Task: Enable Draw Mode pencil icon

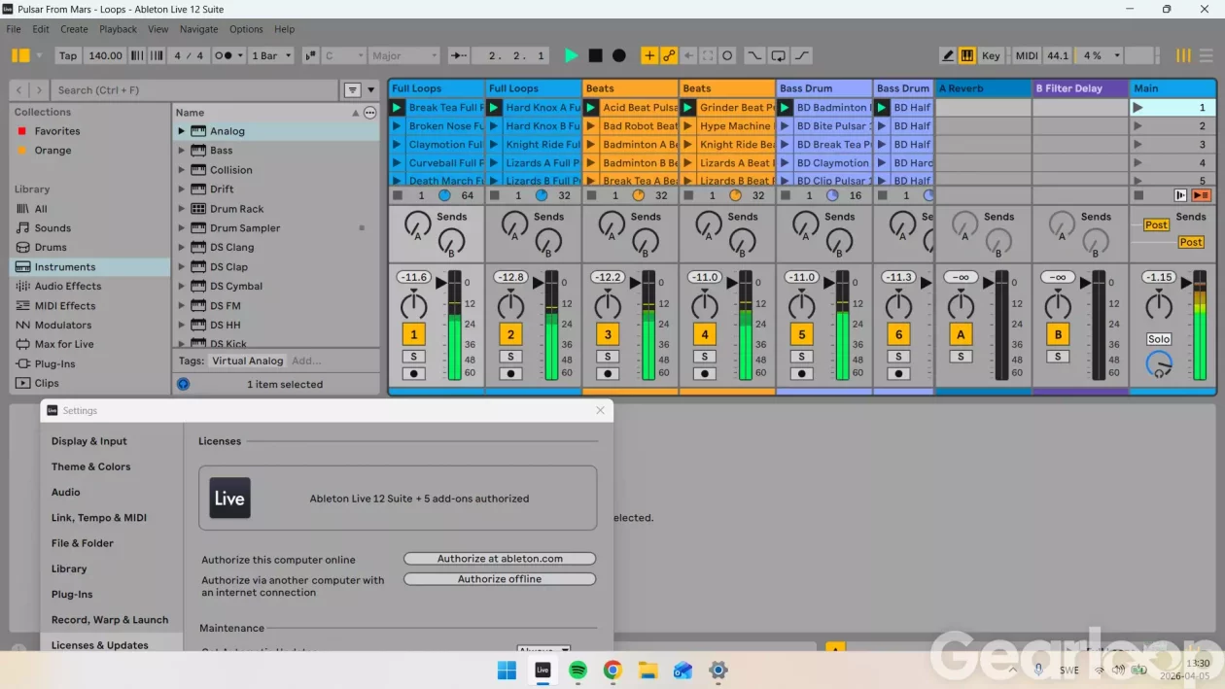Action: [947, 55]
